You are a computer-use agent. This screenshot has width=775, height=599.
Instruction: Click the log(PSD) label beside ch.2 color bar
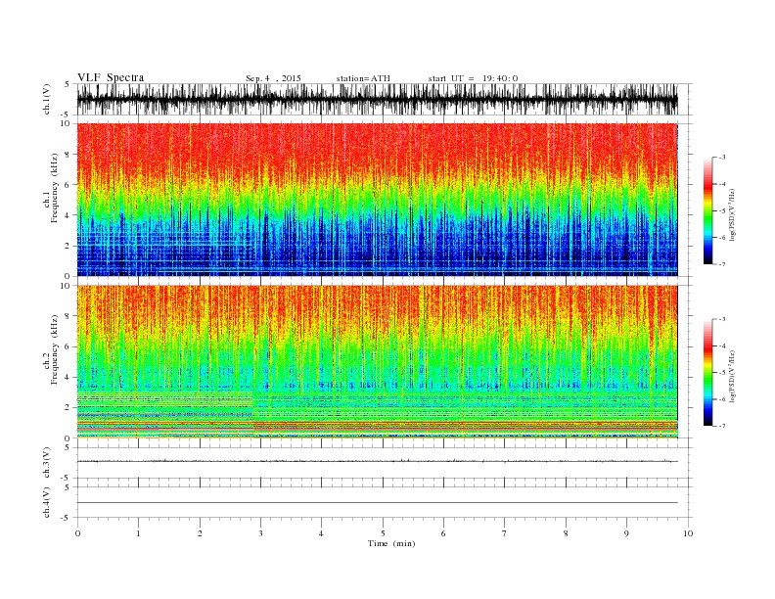[x=732, y=376]
